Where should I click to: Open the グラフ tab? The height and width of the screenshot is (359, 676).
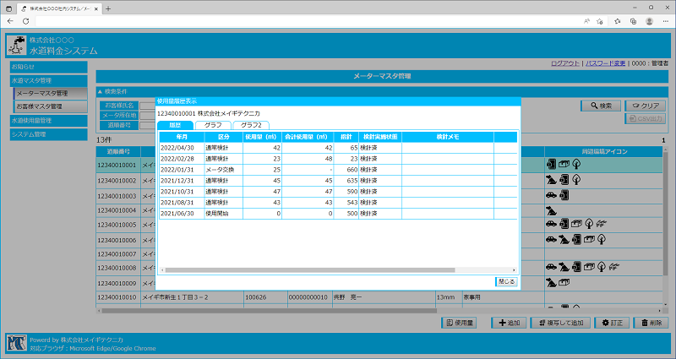tap(213, 125)
